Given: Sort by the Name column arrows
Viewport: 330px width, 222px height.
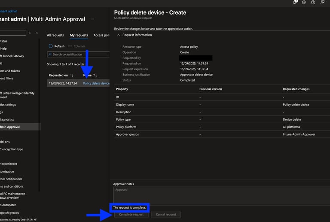Looking at the screenshot, I should pos(95,75).
